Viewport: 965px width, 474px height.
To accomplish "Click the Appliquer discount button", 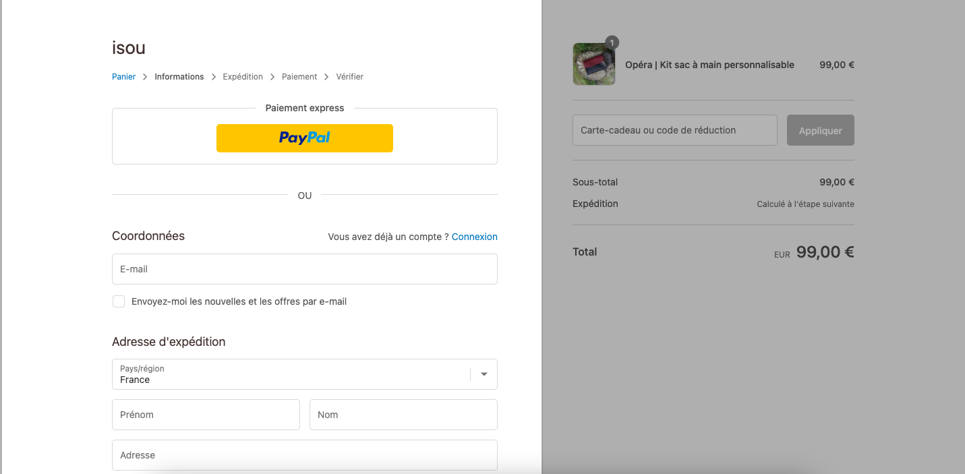I will [x=821, y=130].
